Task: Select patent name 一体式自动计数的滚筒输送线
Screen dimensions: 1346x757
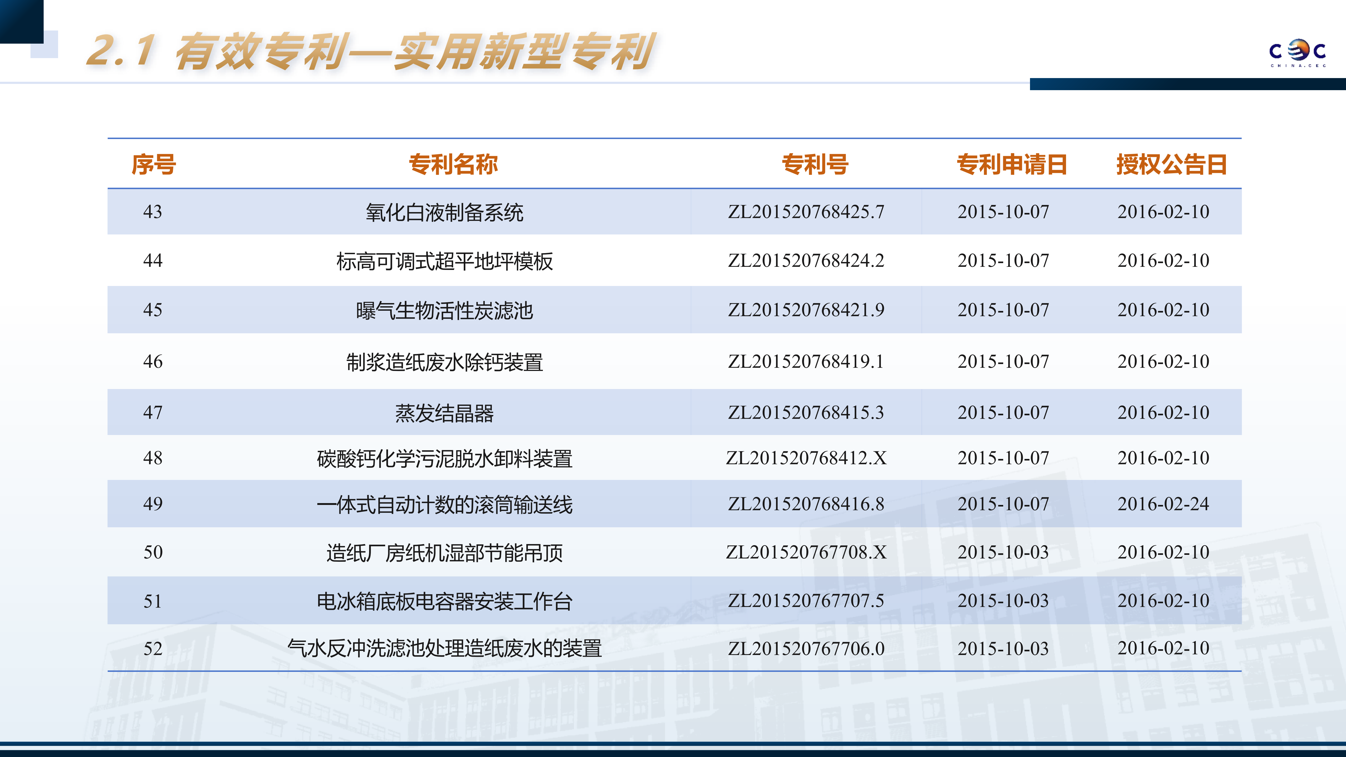Action: coord(444,504)
